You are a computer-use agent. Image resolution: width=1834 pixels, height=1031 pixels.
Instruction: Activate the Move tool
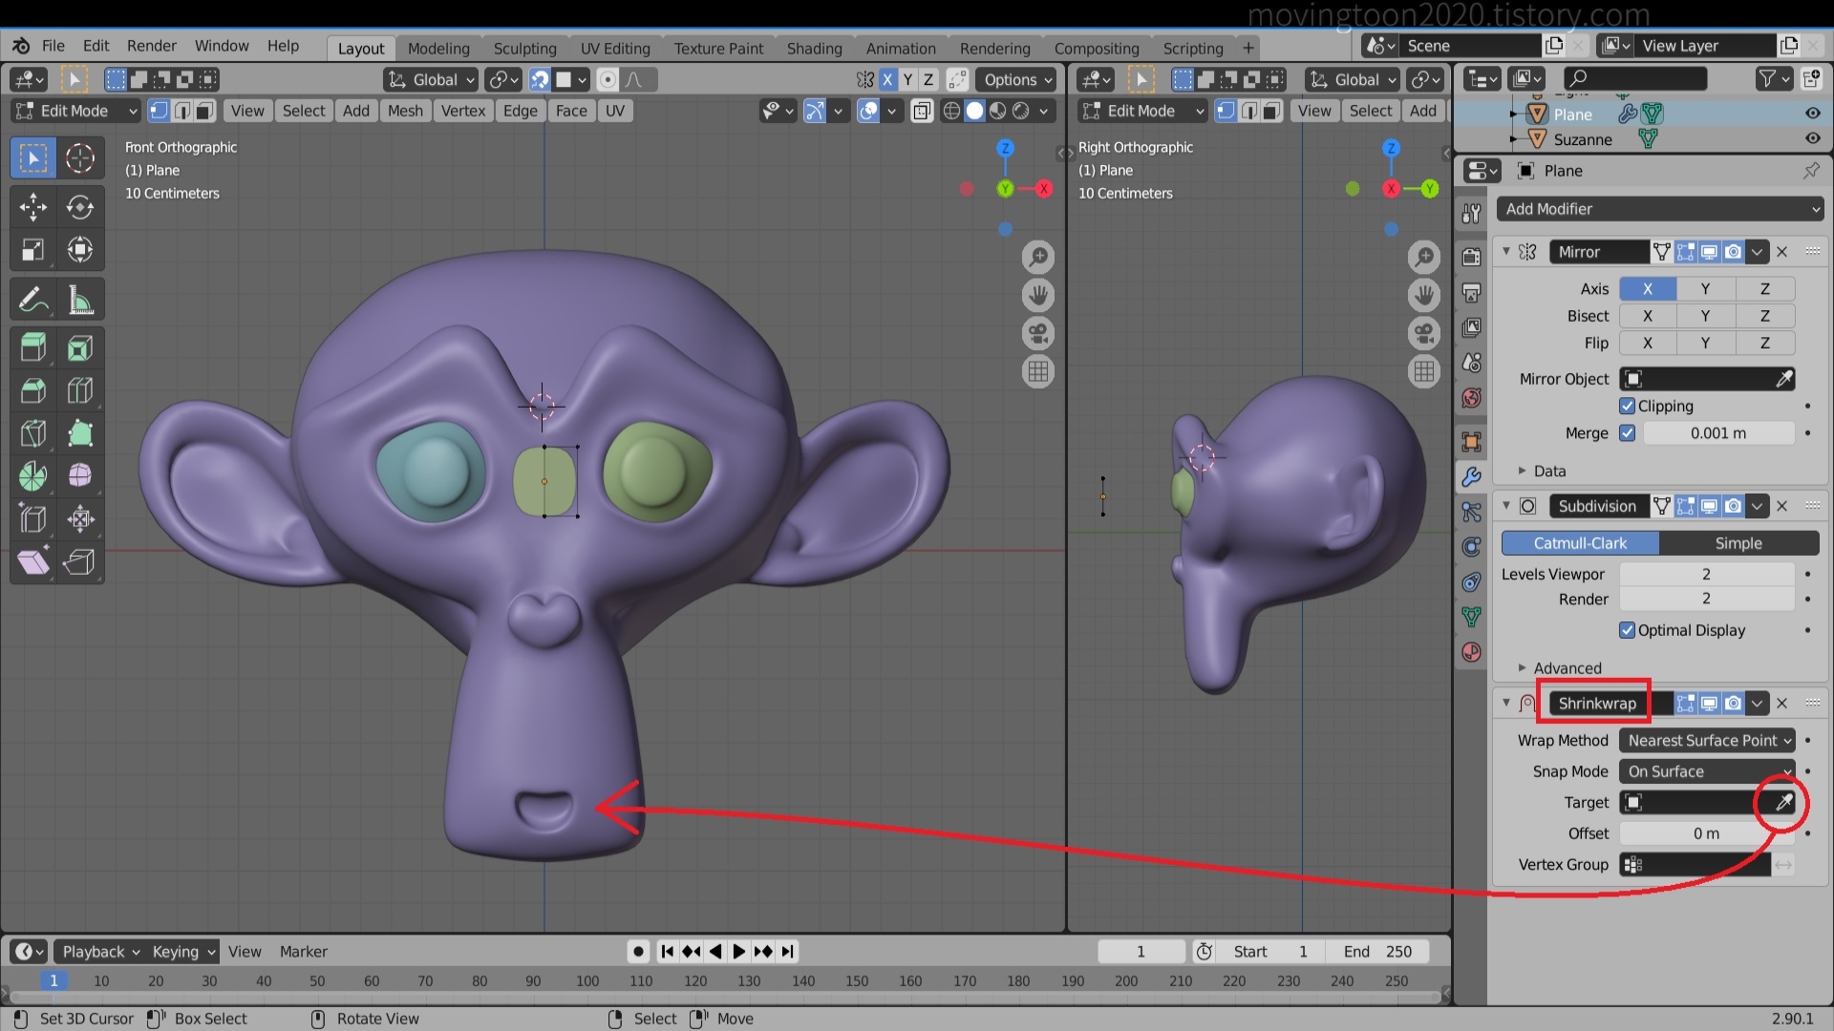click(33, 207)
